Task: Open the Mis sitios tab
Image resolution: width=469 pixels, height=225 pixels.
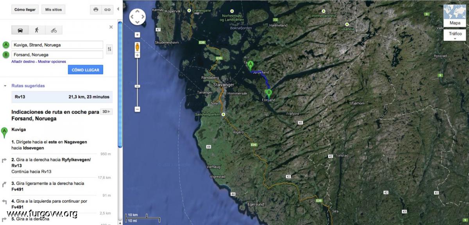Action: coord(54,9)
